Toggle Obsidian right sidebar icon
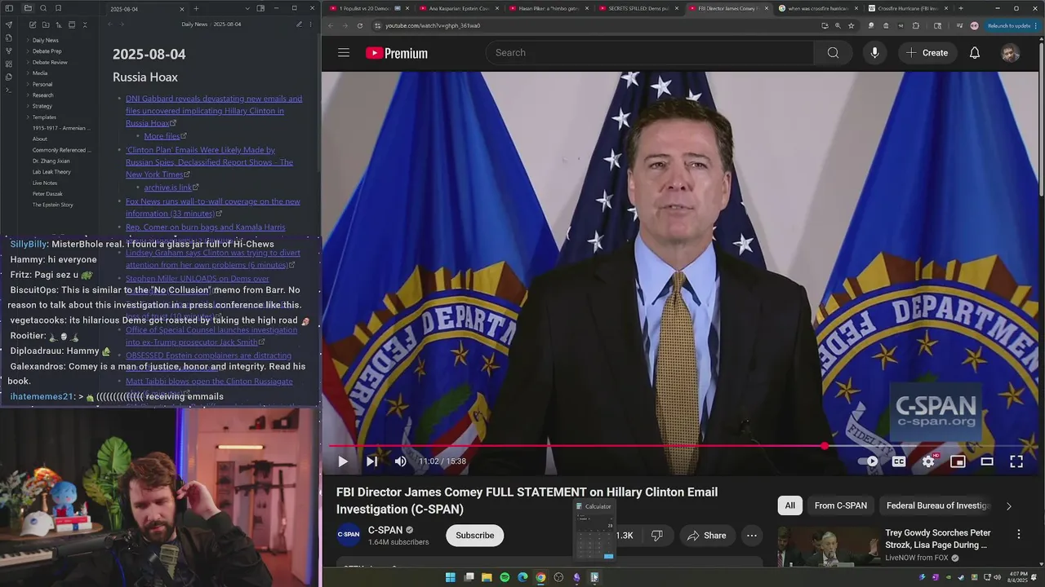The image size is (1045, 587). click(260, 8)
